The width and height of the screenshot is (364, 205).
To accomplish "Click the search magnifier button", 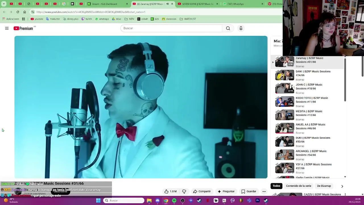I will (228, 28).
